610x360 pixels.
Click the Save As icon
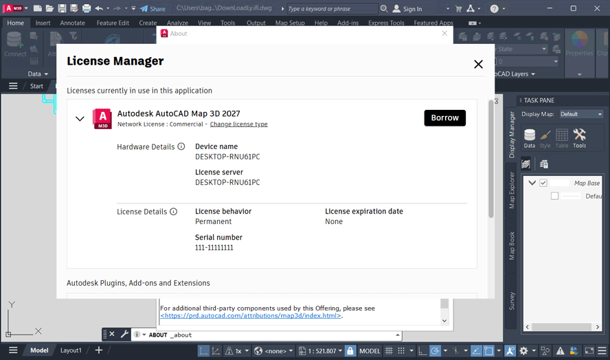(x=74, y=8)
